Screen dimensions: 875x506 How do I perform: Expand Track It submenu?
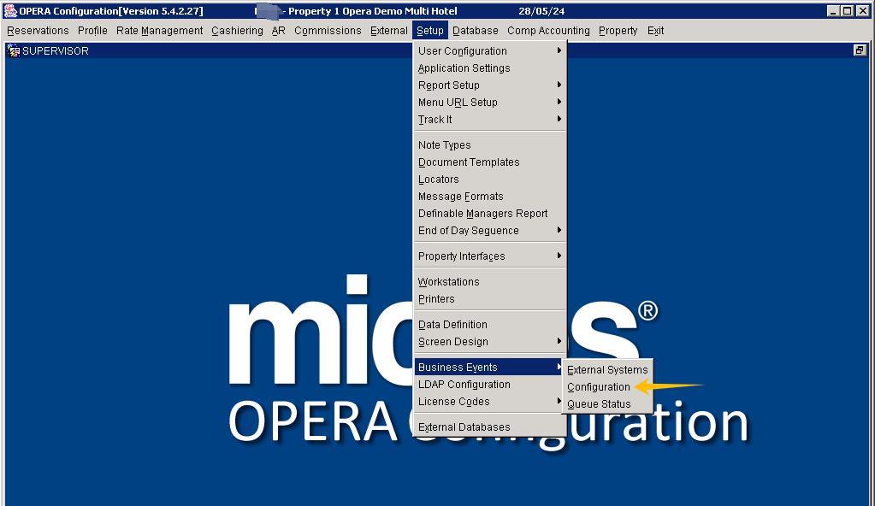[x=490, y=120]
